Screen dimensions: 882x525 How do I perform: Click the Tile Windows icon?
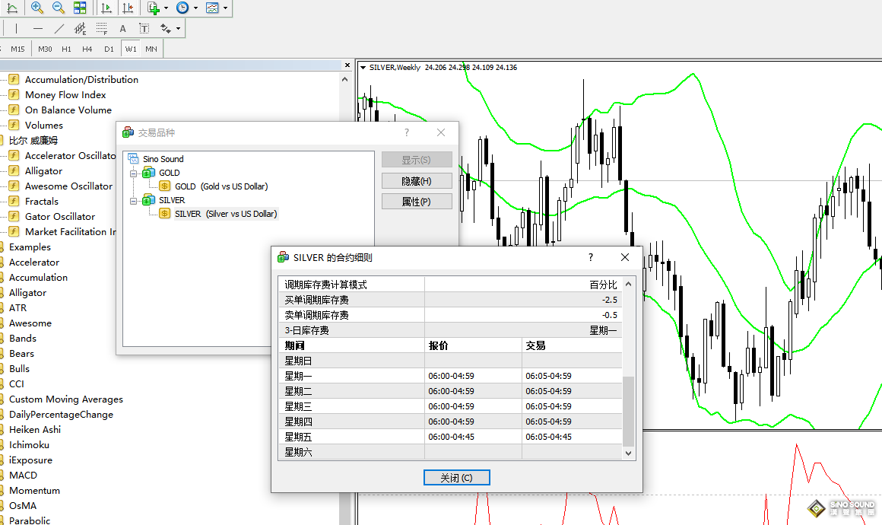(80, 8)
